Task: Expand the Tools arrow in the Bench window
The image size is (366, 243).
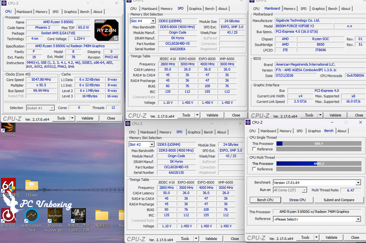Action: [x=317, y=237]
